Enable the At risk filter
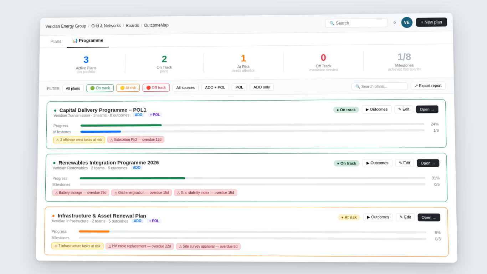 pos(128,87)
